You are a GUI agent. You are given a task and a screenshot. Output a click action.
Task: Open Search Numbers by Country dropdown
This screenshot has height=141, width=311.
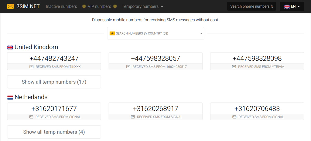(155, 33)
